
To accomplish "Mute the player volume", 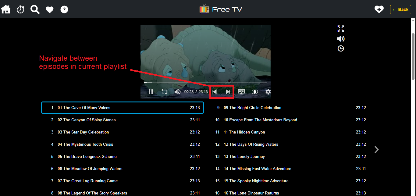I will click(x=178, y=92).
